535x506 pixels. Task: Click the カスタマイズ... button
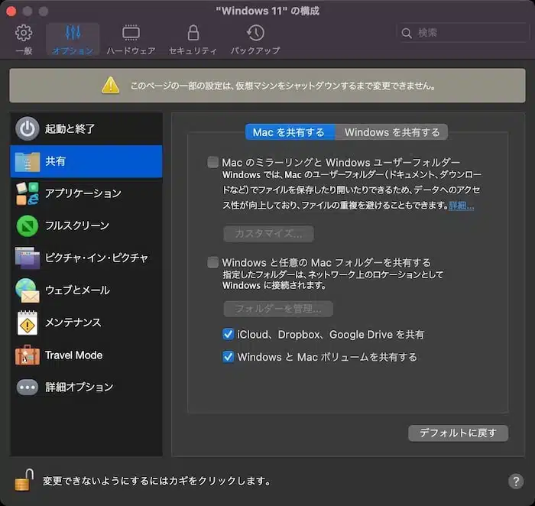coord(268,234)
